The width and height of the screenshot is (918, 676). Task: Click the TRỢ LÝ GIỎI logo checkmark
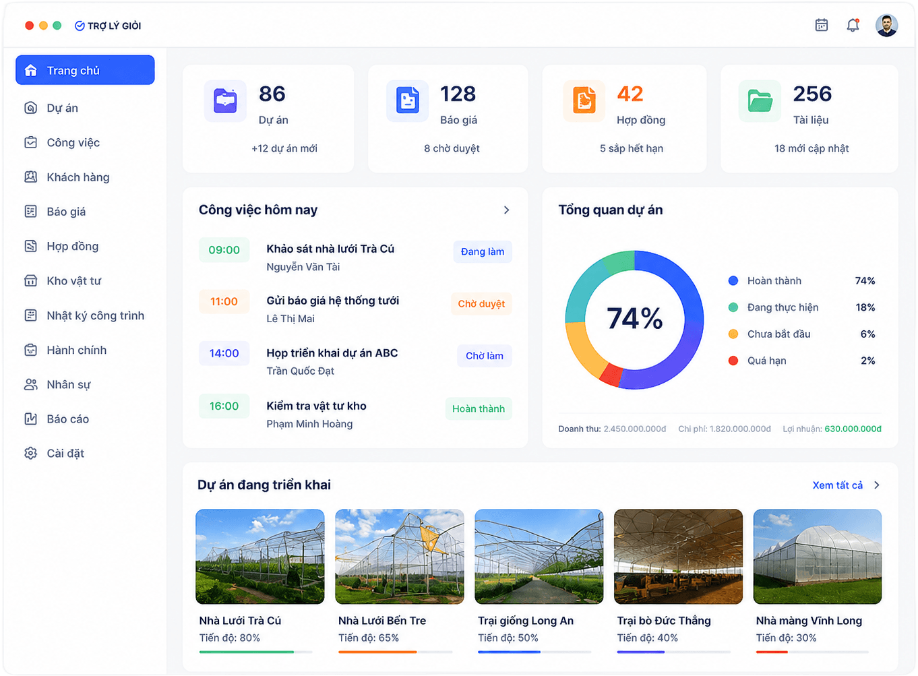[80, 26]
